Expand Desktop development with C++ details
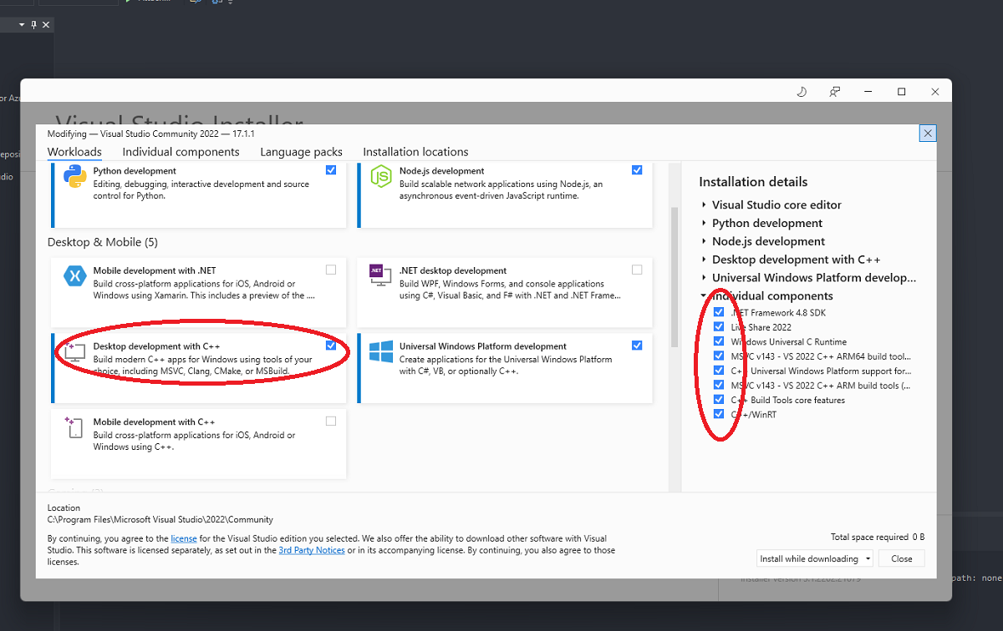The image size is (1003, 631). click(705, 260)
